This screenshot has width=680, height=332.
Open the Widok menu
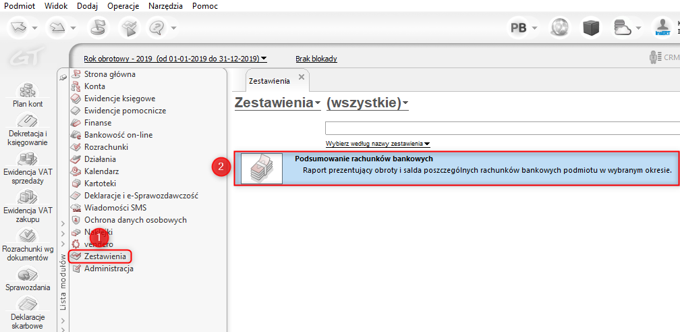(x=56, y=6)
